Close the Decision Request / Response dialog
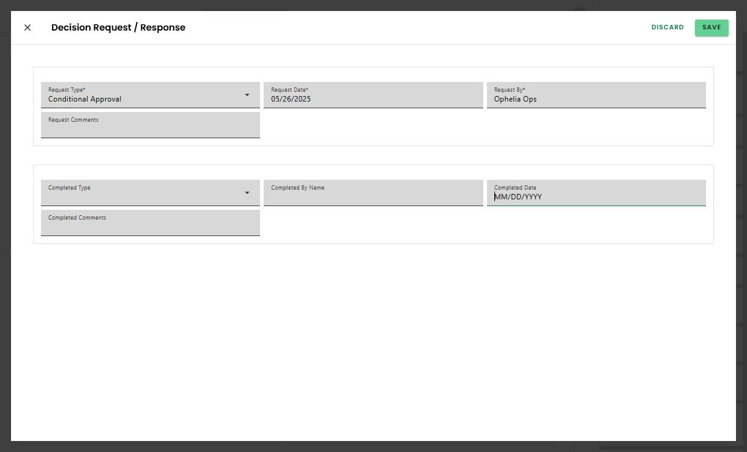The height and width of the screenshot is (452, 747). click(28, 28)
